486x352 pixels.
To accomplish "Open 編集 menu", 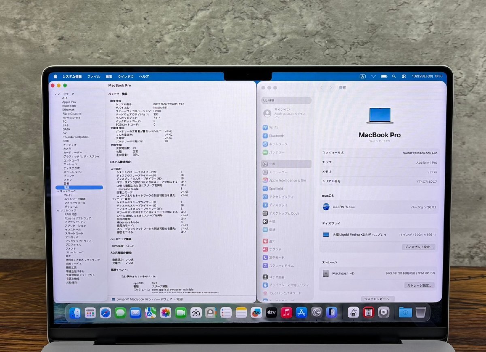I will pyautogui.click(x=109, y=76).
